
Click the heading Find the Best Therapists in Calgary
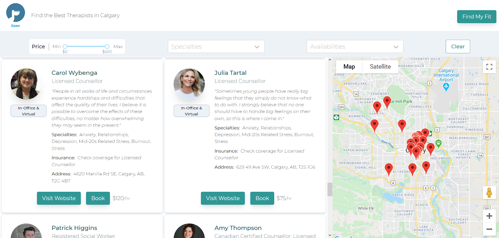click(75, 15)
